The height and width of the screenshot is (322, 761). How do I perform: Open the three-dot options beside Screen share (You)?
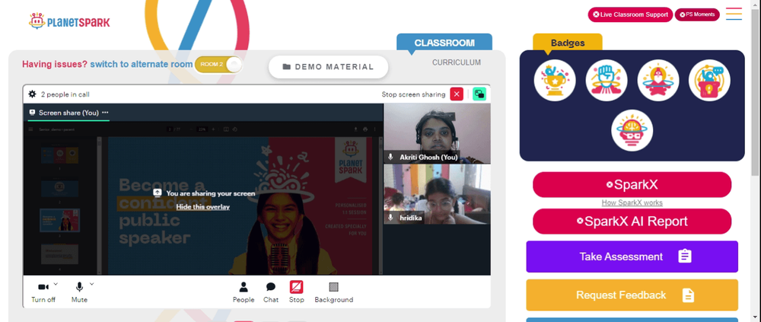(105, 112)
